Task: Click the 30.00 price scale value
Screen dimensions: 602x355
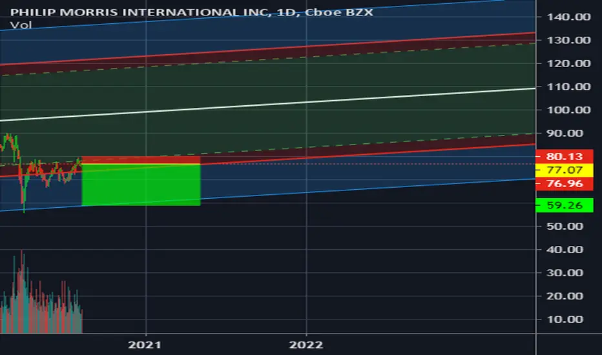Action: 565,272
